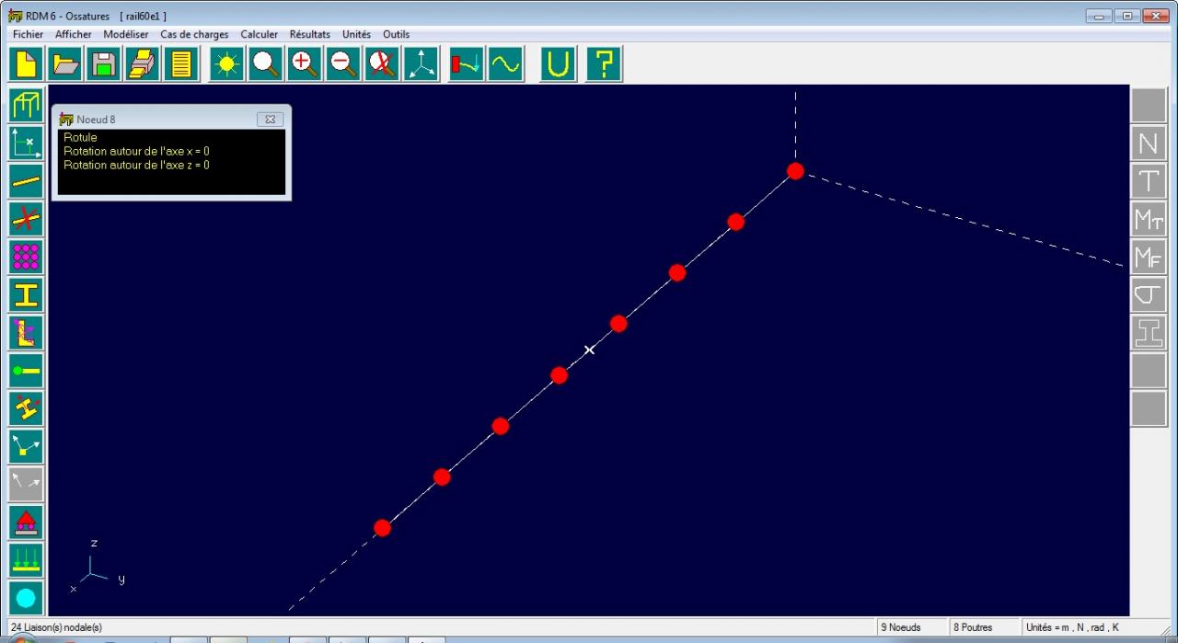Click the 3D frame structure icon

(x=26, y=105)
